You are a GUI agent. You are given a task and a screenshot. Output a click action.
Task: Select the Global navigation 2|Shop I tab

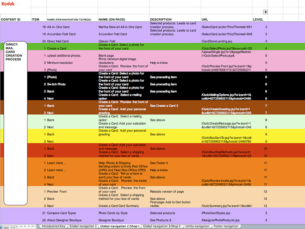click(120, 226)
